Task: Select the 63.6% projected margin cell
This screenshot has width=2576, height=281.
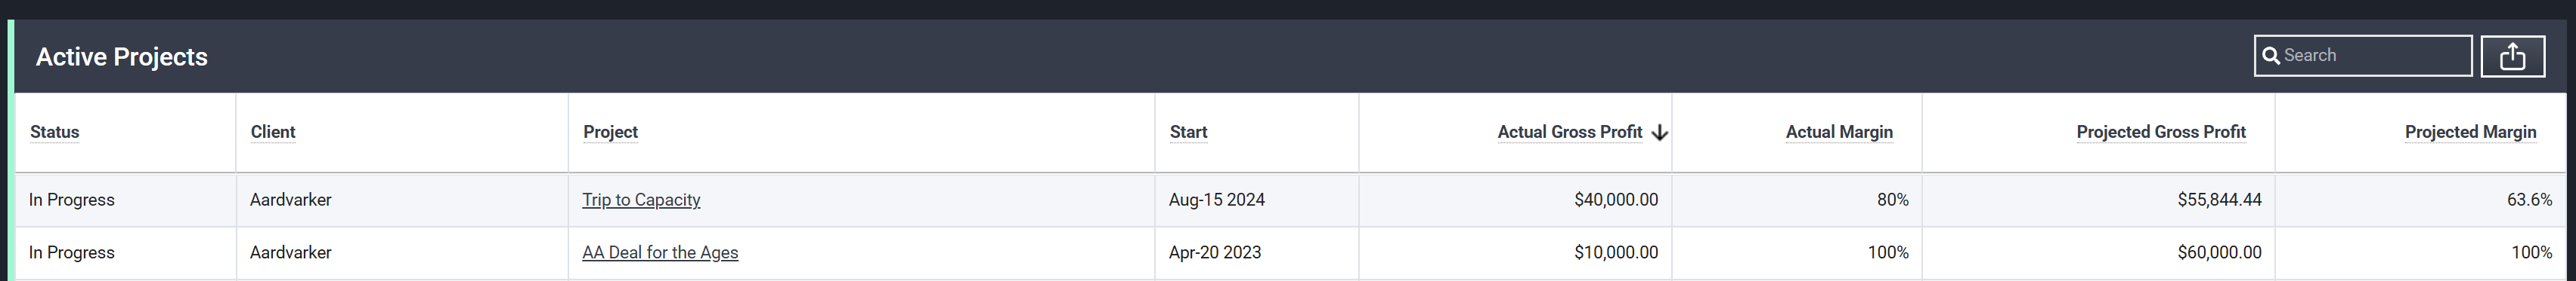Action: click(x=2420, y=200)
